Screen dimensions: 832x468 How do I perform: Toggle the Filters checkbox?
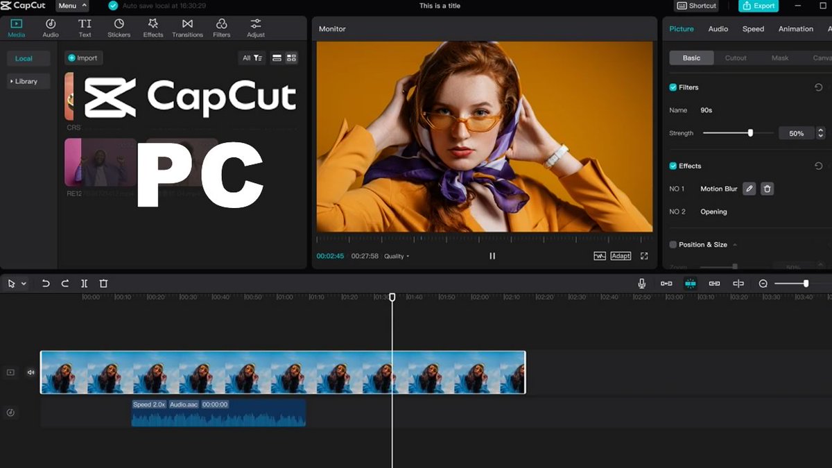[x=673, y=87]
